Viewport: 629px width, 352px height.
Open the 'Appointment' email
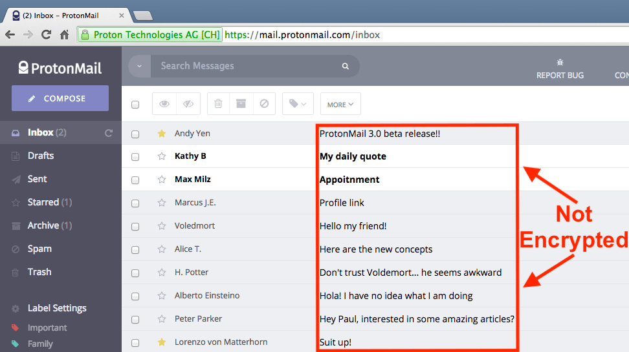coord(349,180)
